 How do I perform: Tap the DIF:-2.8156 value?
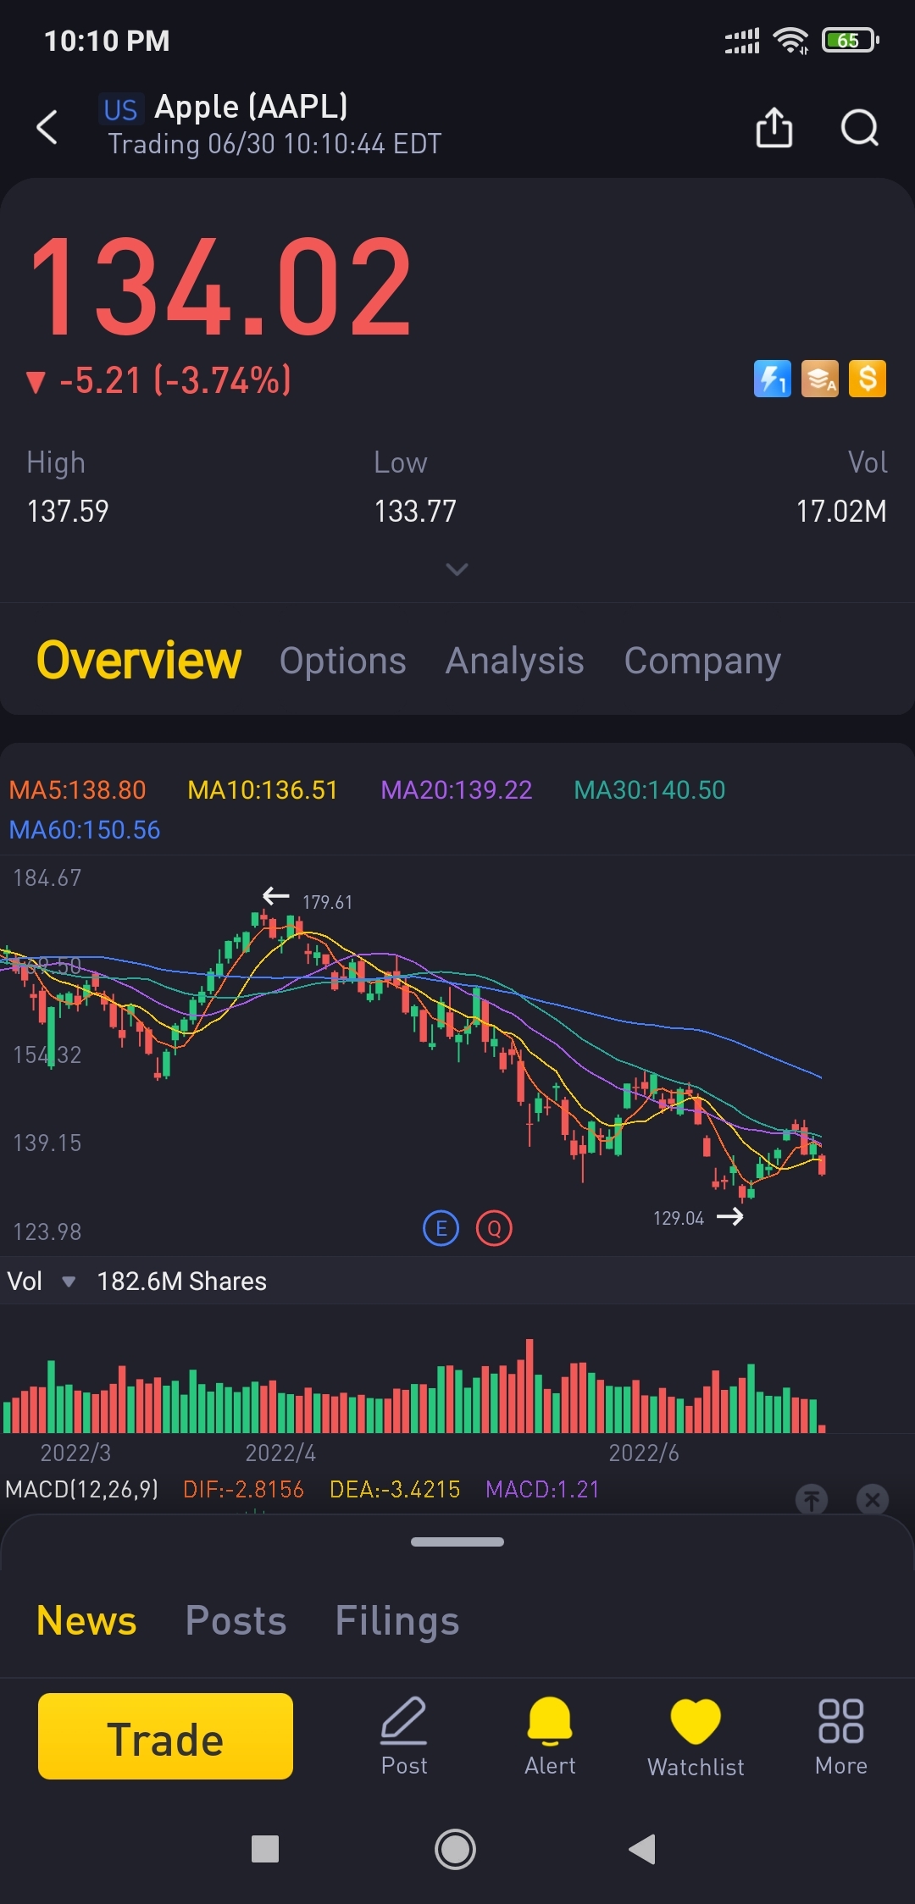[x=243, y=1489]
